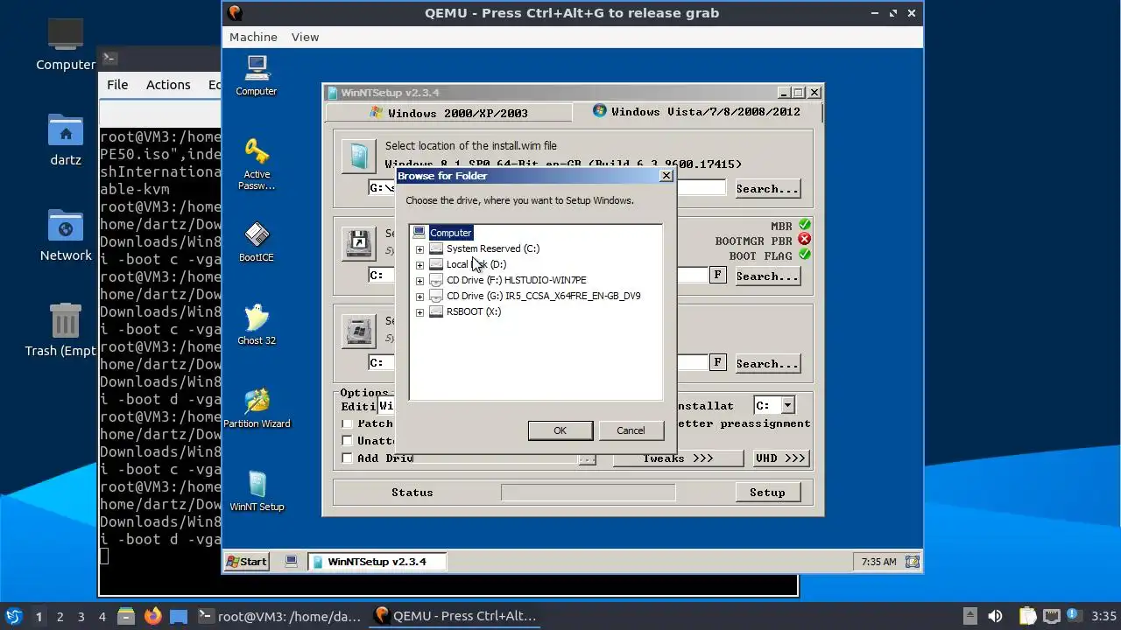Screen dimensions: 1121x630
Task: Expand the System Reserved (C:) node
Action: click(x=419, y=249)
